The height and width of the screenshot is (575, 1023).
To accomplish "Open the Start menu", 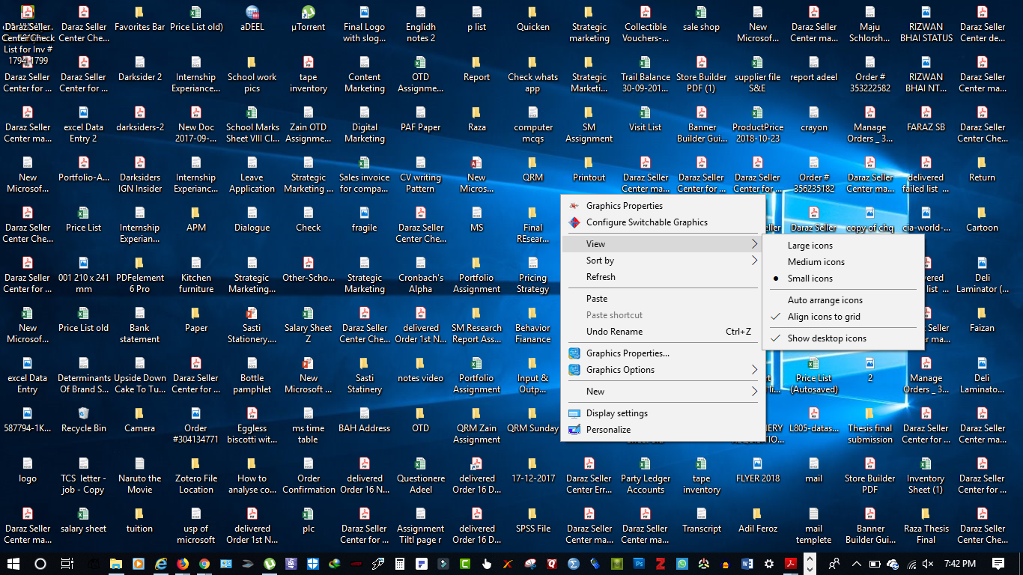I will (x=13, y=564).
